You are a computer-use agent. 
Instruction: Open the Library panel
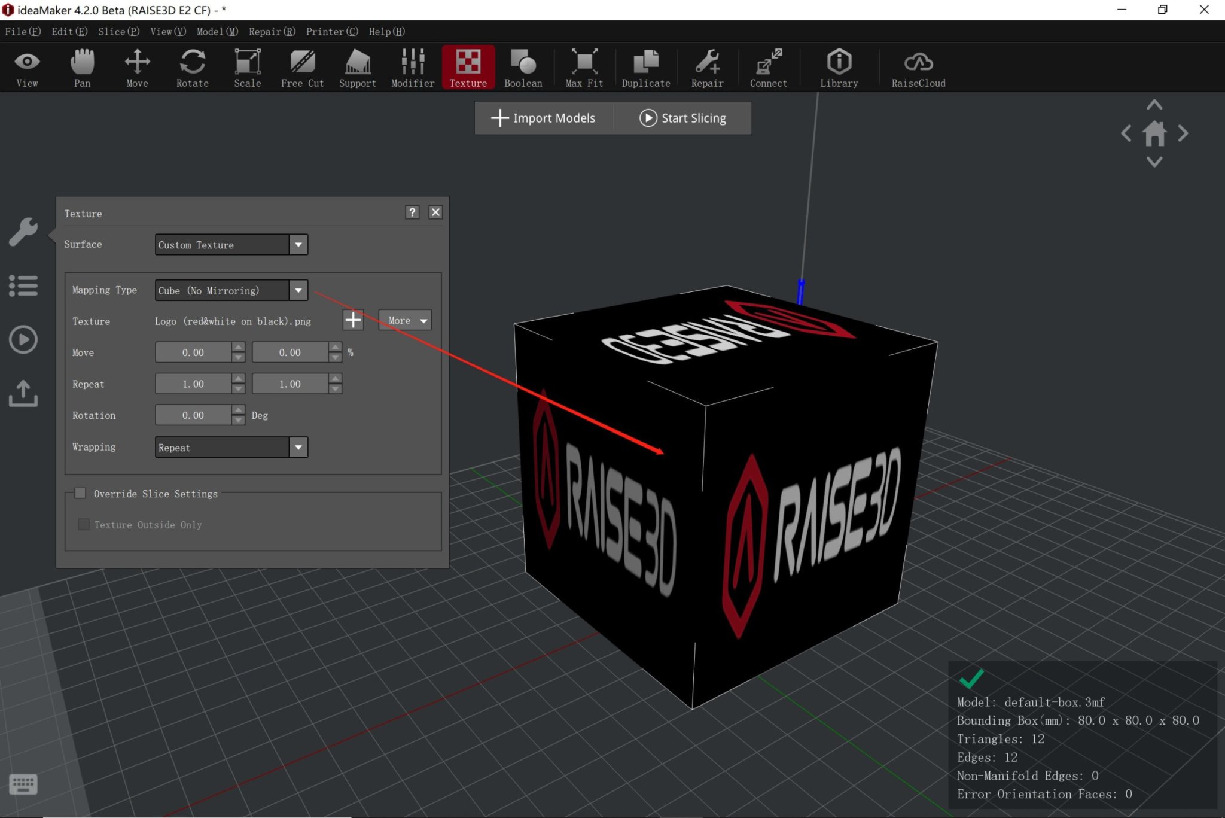click(839, 68)
